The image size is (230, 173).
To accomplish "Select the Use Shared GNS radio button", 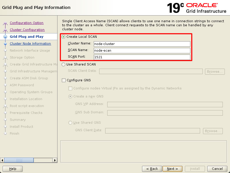I will click(70, 123).
